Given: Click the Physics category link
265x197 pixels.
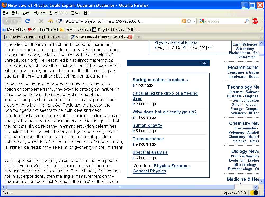Looking at the screenshot, I should [x=161, y=42].
